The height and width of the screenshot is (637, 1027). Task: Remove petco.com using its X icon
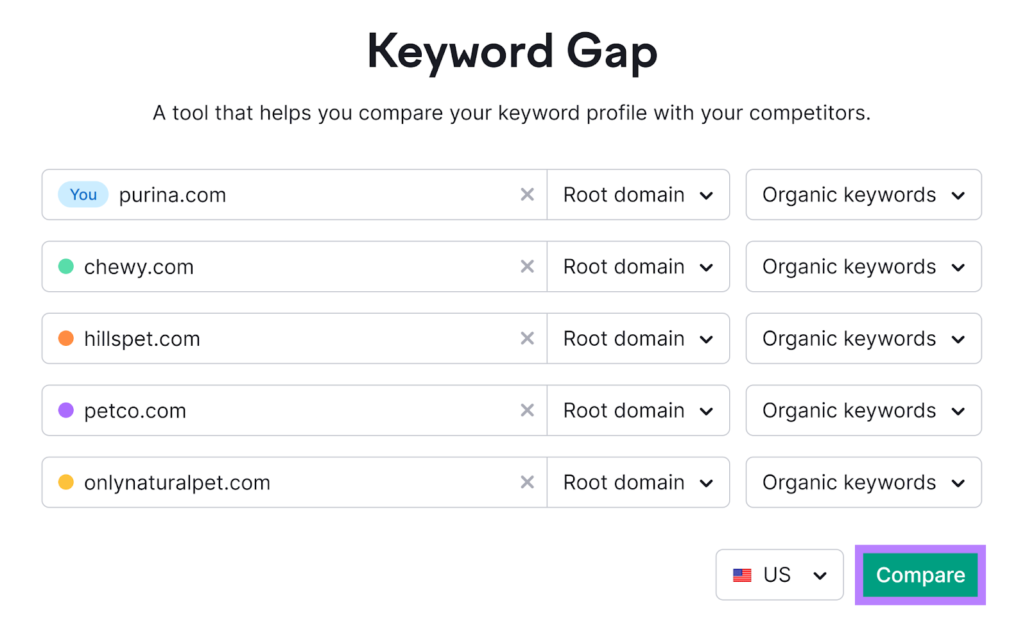528,410
